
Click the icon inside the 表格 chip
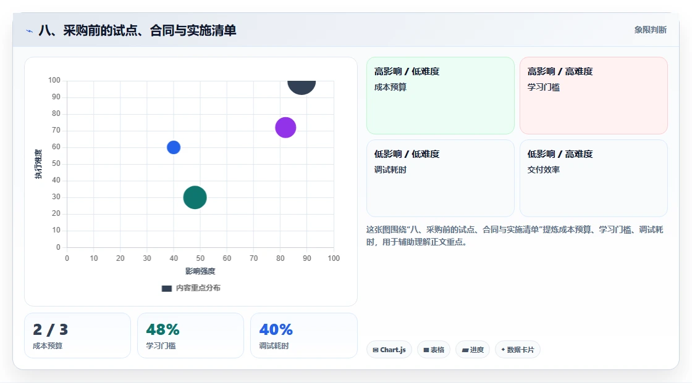pyautogui.click(x=426, y=350)
